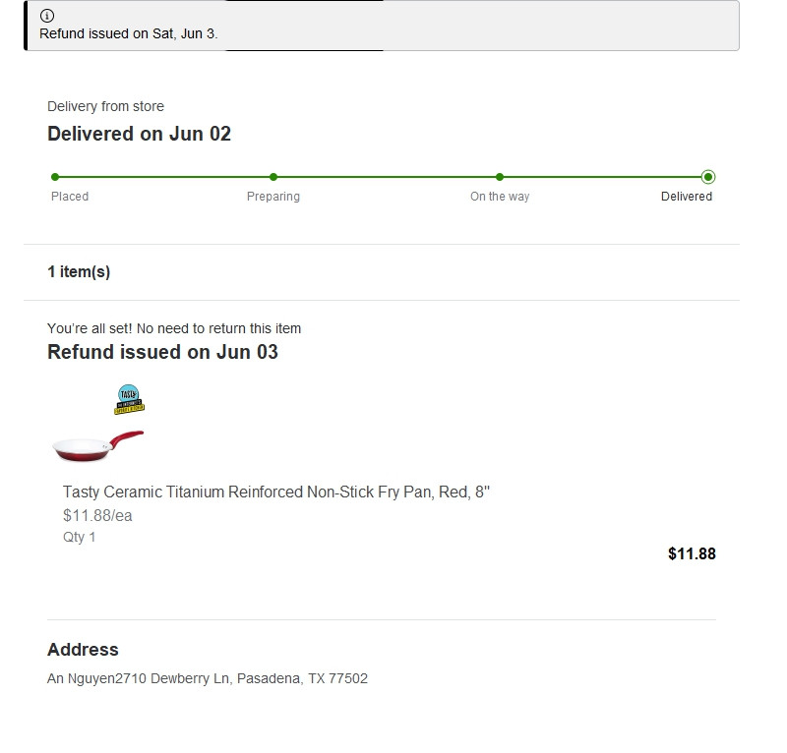Select the "Delivered" status label
Screen dimensions: 787x753
(687, 197)
